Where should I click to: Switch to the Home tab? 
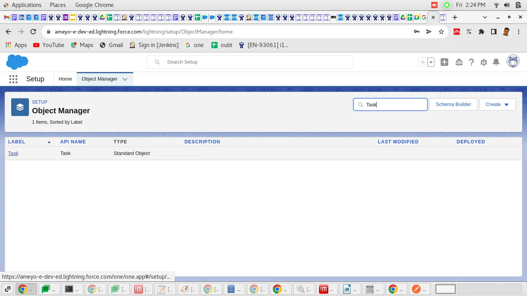coord(65,79)
